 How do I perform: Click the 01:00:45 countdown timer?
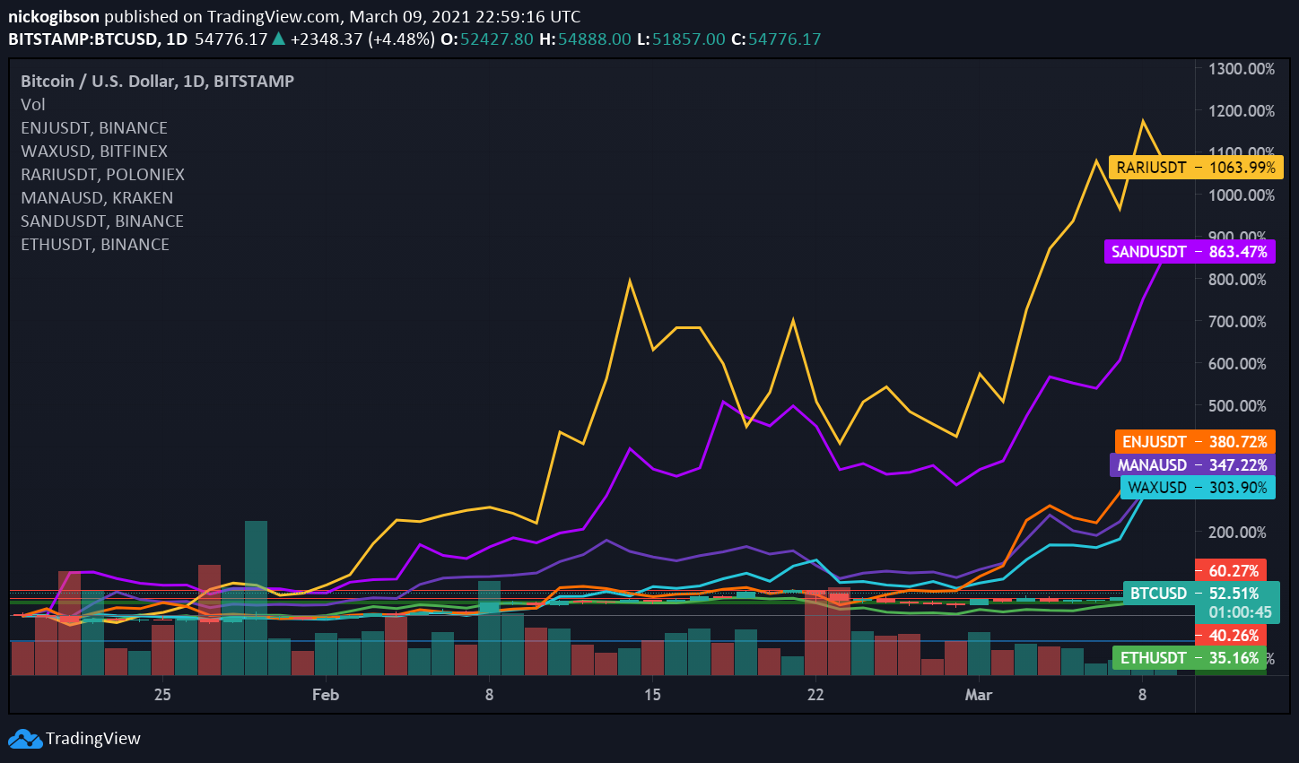pyautogui.click(x=1240, y=613)
